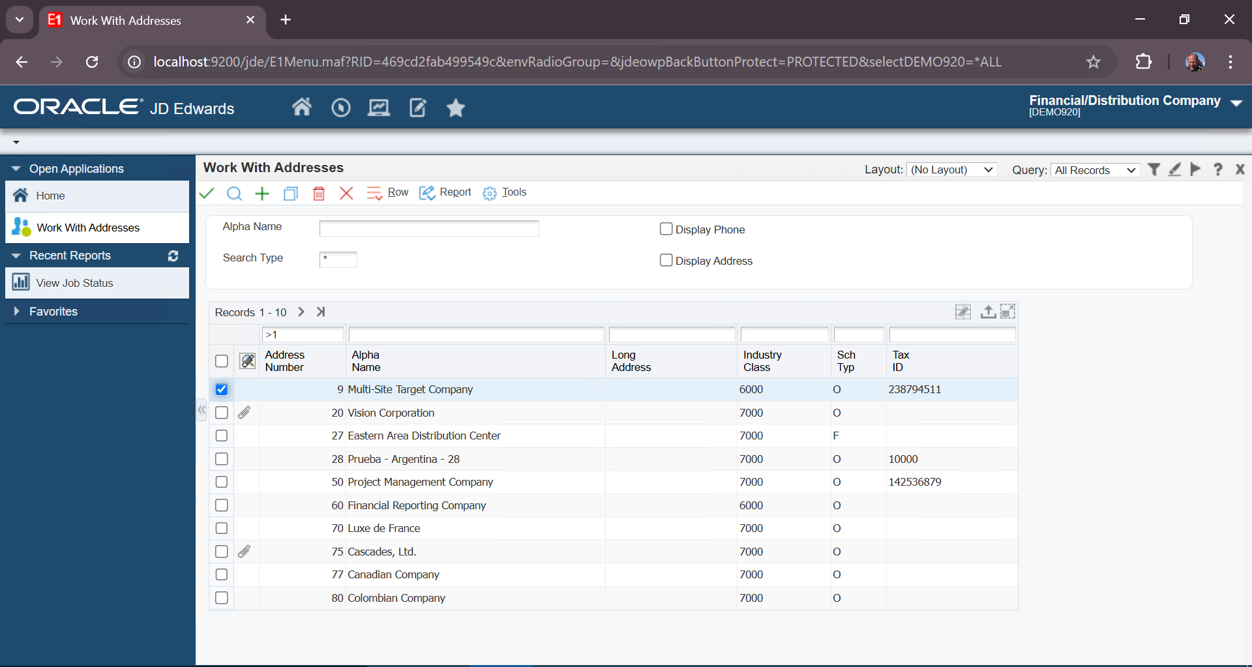Click View Job Status link

point(74,283)
